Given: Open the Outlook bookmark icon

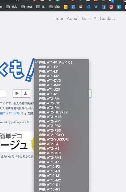Looking at the screenshot, I should click(x=88, y=7).
